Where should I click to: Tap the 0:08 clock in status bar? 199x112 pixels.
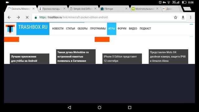coord(191,2)
